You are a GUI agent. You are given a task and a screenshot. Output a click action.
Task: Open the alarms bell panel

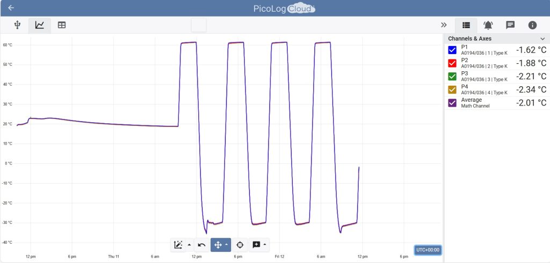click(488, 25)
